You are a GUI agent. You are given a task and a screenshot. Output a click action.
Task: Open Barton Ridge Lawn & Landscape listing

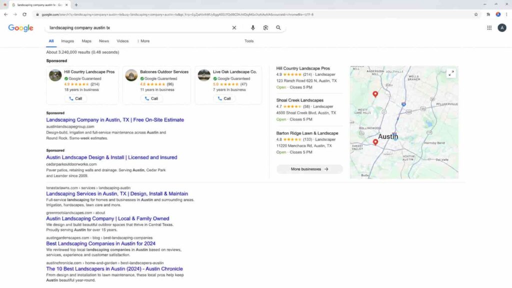307,133
